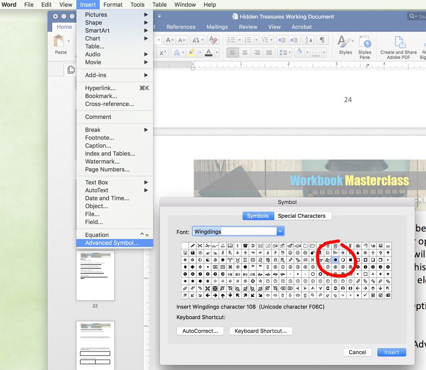Open the bullets list dropdown arrow
Image resolution: width=426 pixels, height=370 pixels.
(x=240, y=40)
